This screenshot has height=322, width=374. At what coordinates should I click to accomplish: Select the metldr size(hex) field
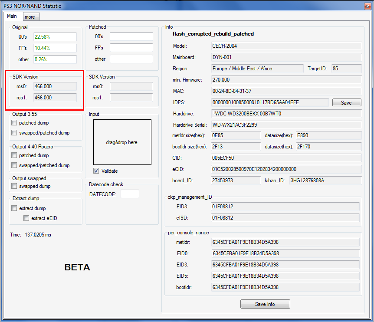(236, 135)
